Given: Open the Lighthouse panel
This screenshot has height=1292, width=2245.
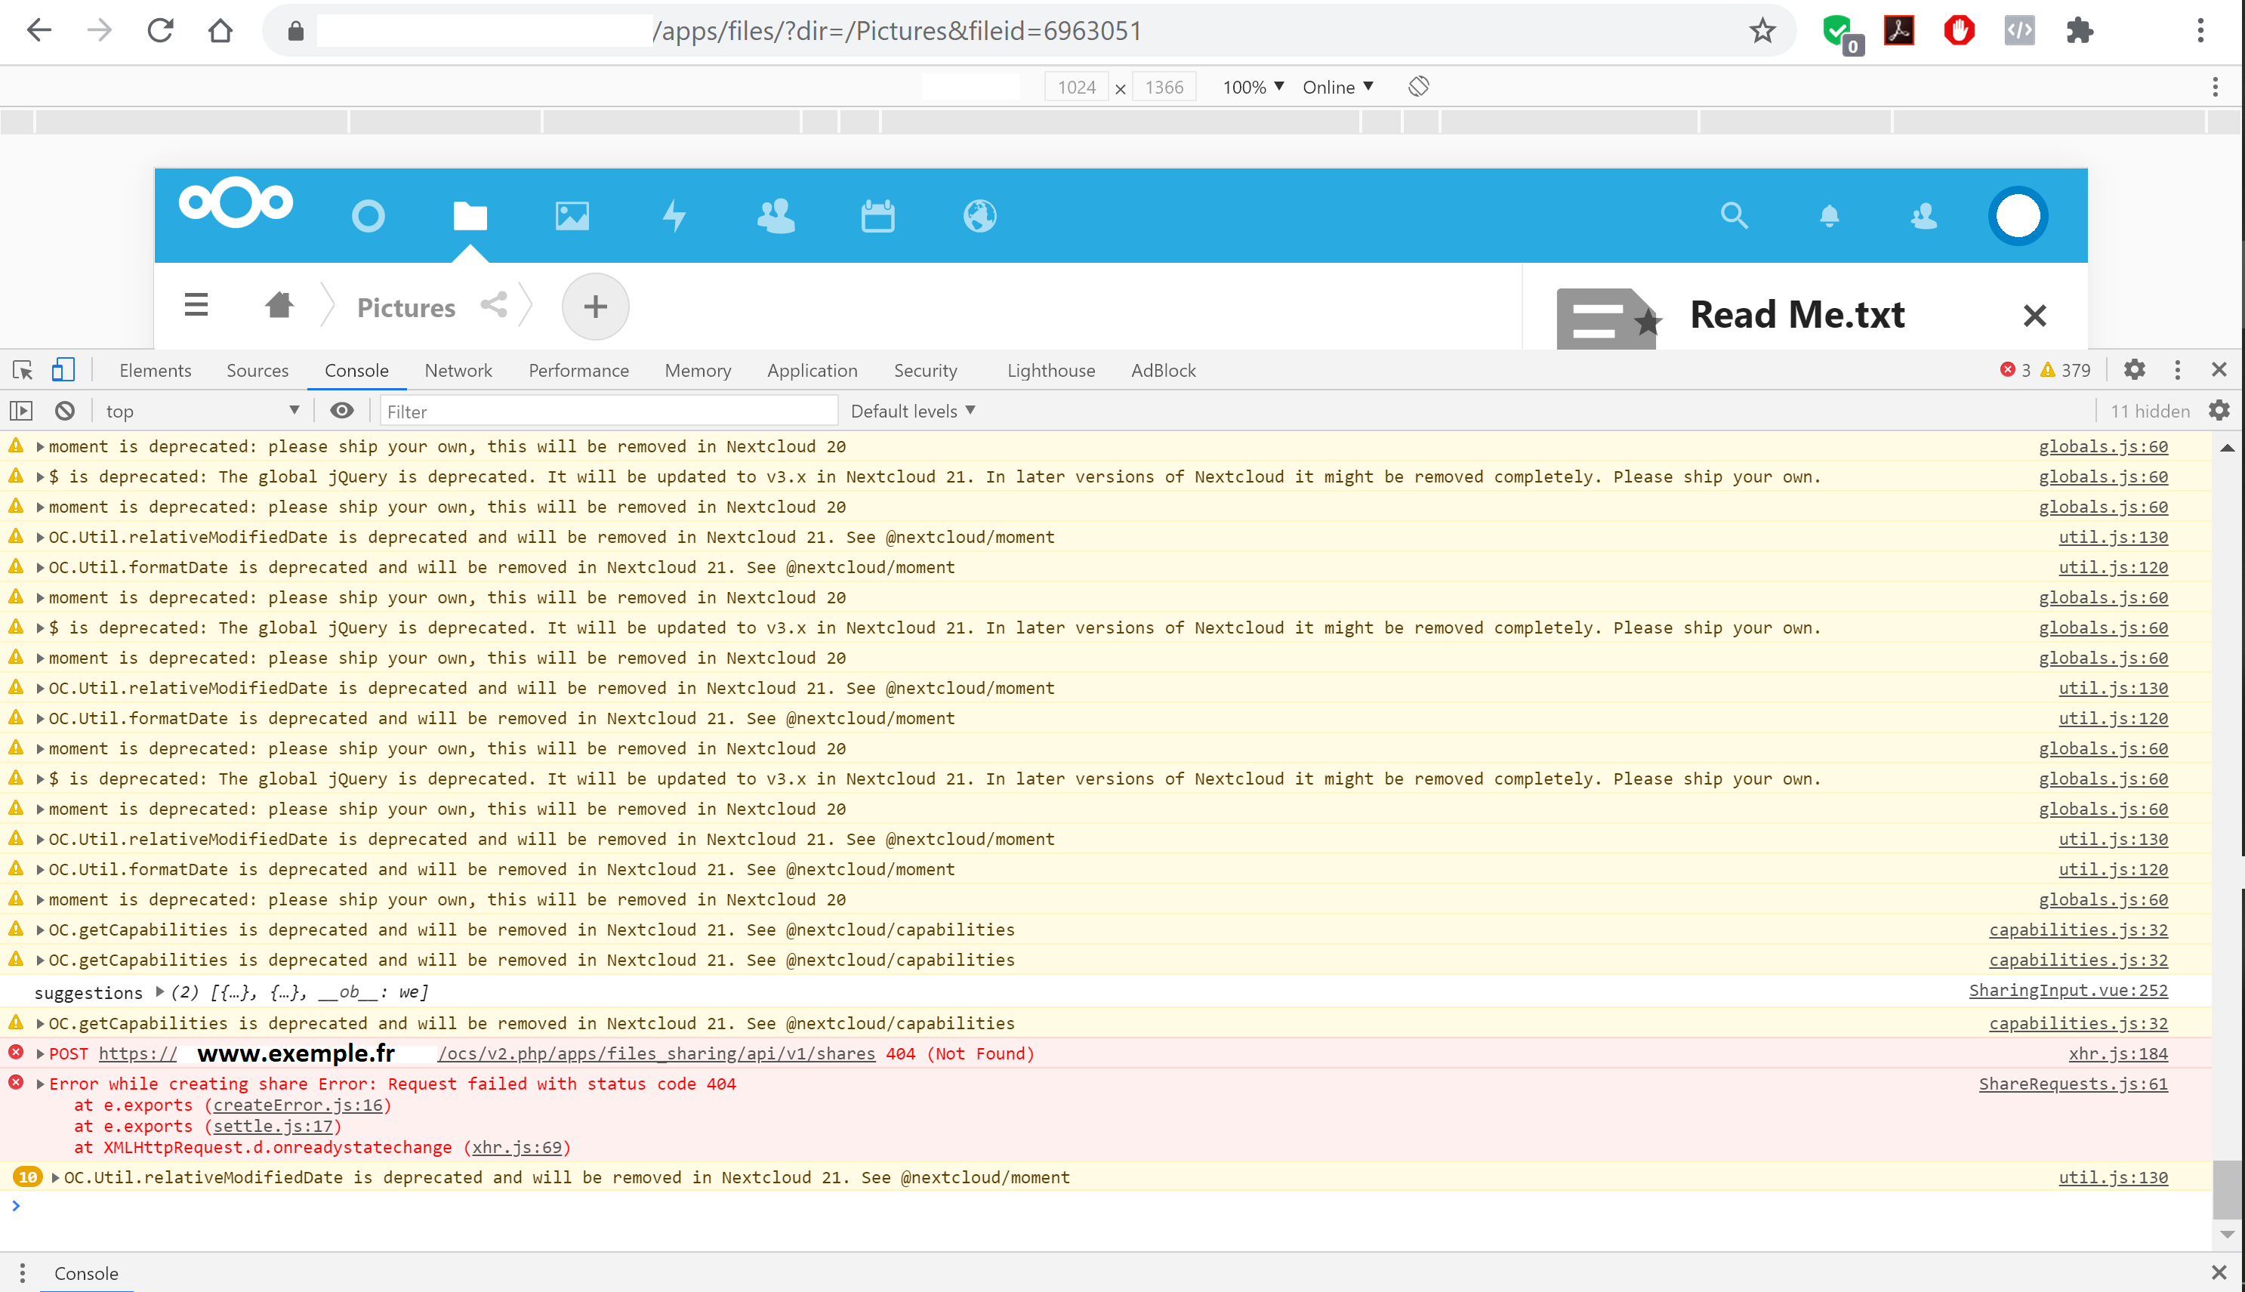Looking at the screenshot, I should pyautogui.click(x=1050, y=370).
